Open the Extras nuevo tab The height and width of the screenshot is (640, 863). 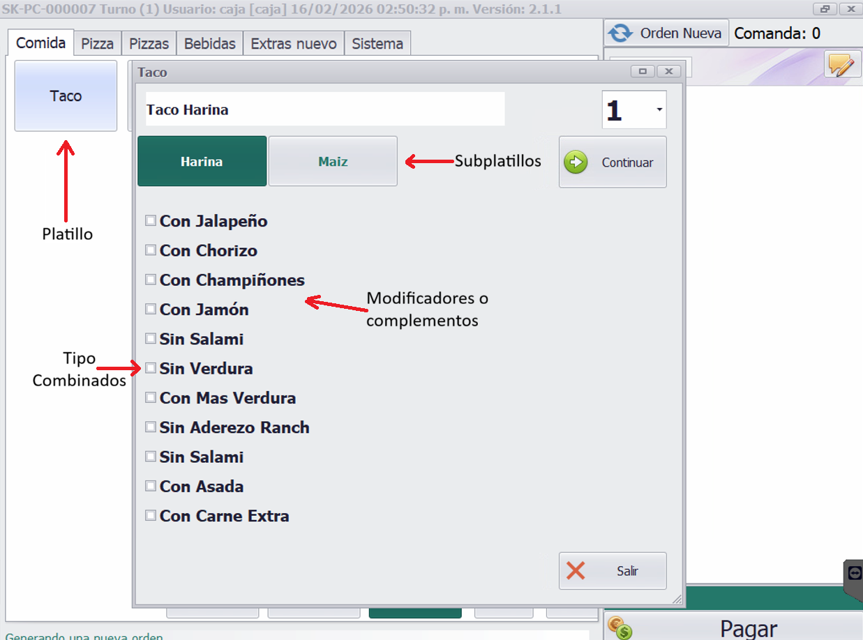click(293, 43)
